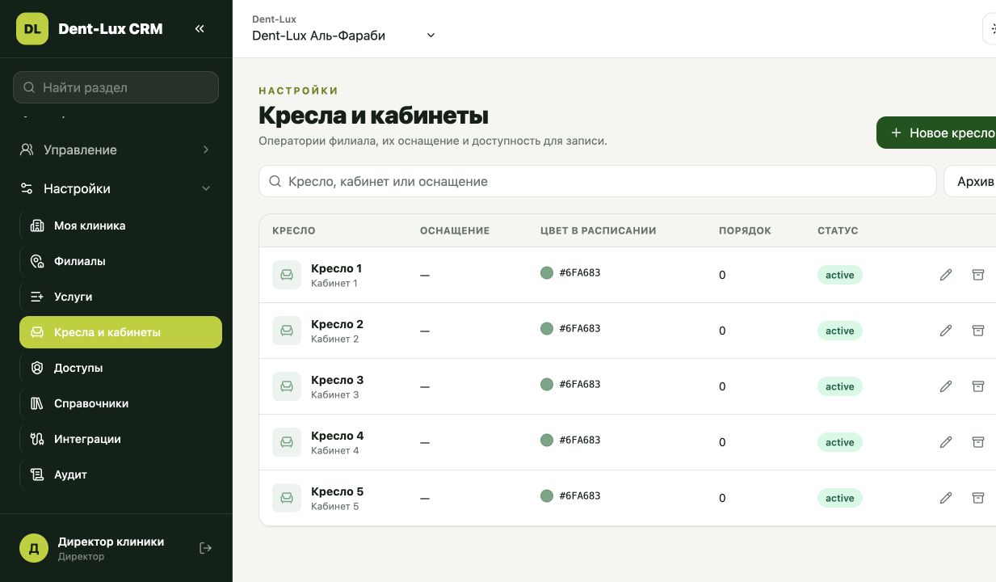996x582 pixels.
Task: Edit Кресло 1 with the pencil icon
Action: pyautogui.click(x=946, y=275)
